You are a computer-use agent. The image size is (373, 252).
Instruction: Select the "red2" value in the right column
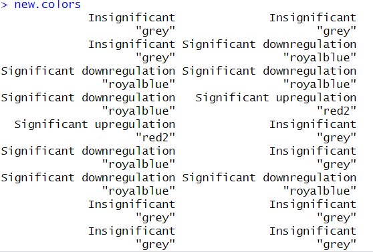(x=336, y=111)
